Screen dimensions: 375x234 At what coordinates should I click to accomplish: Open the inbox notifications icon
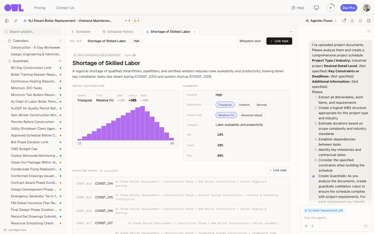point(344,21)
